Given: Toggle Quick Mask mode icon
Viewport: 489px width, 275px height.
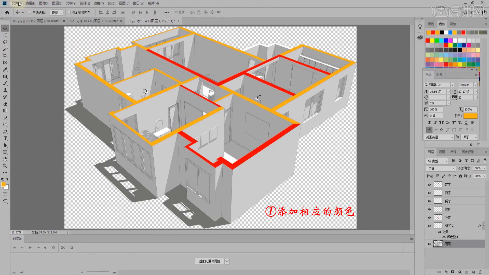Looking at the screenshot, I should 5,194.
